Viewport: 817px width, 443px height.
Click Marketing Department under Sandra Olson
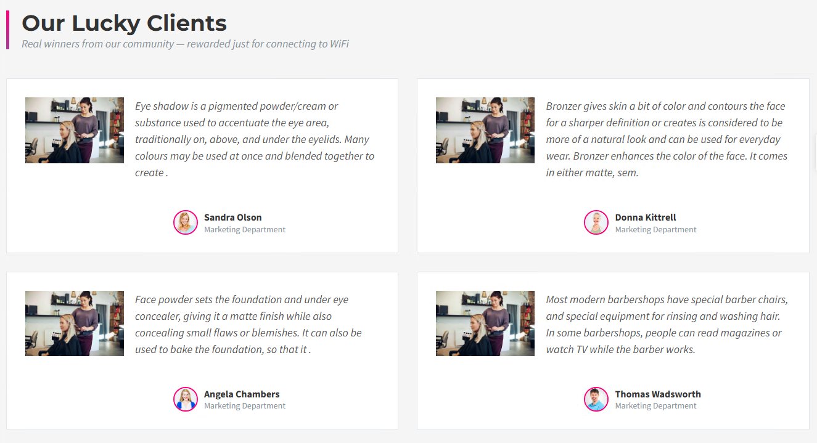pos(245,230)
